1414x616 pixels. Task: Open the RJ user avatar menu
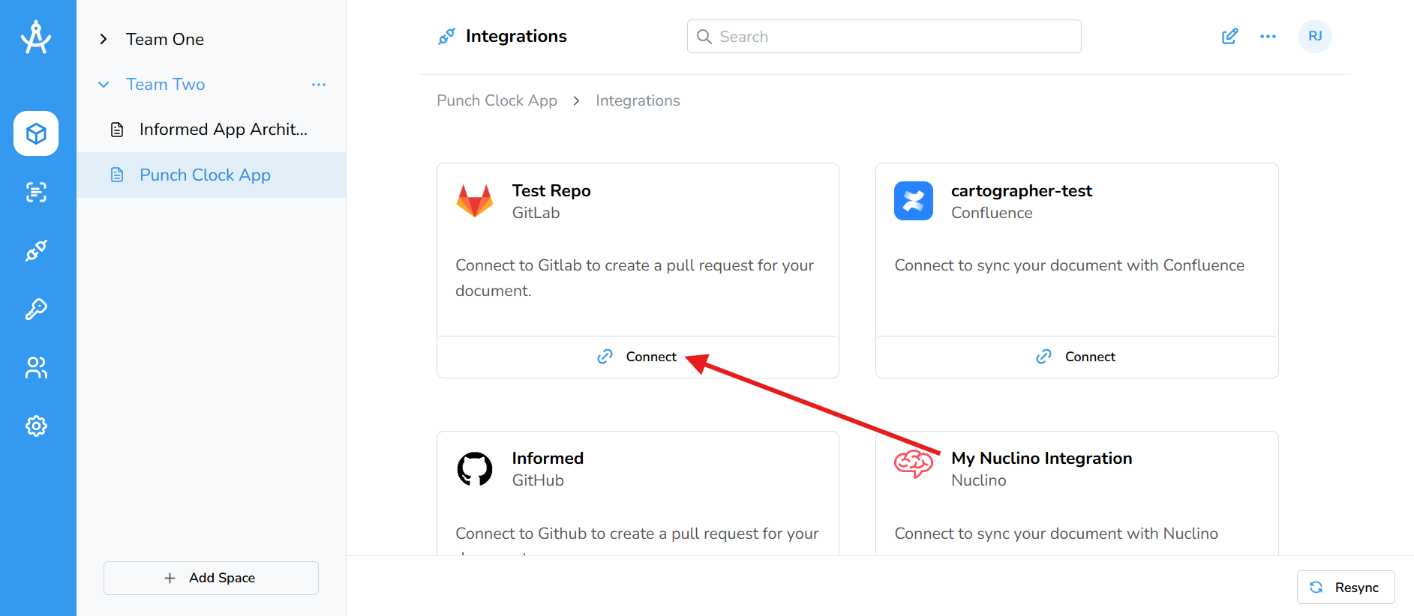pos(1315,36)
